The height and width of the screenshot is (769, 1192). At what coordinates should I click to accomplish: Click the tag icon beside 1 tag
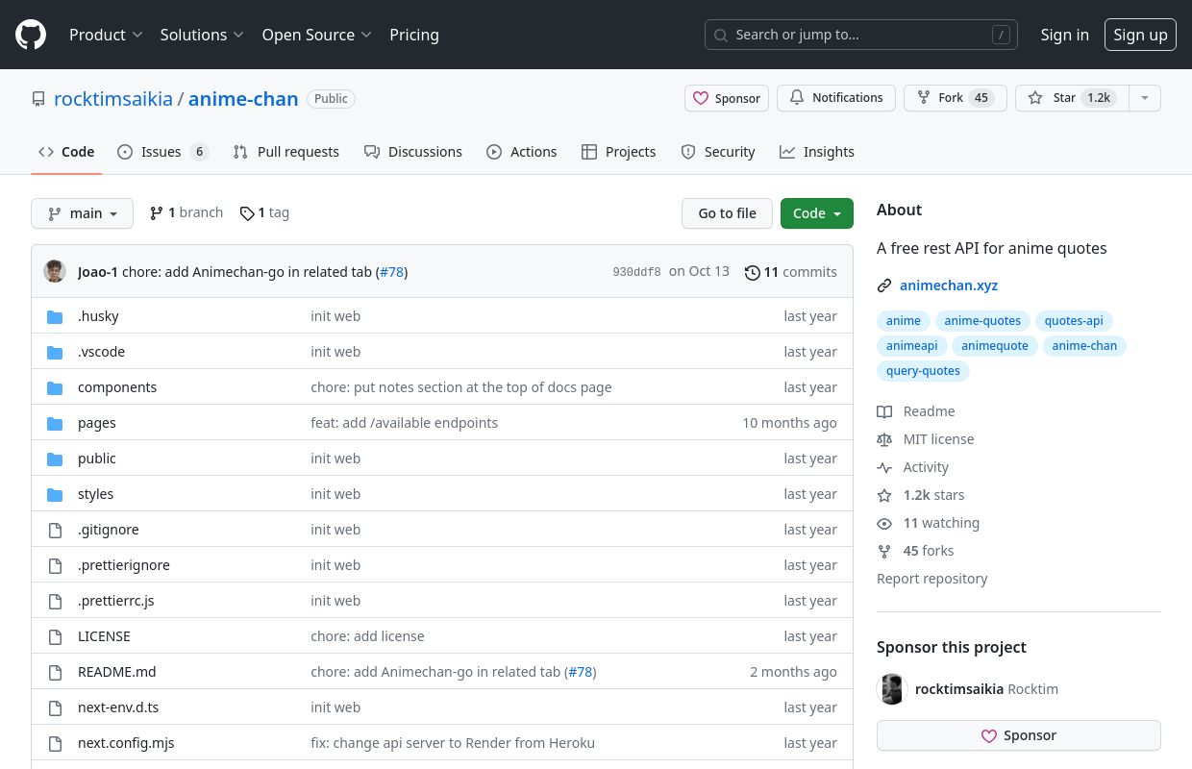(247, 213)
